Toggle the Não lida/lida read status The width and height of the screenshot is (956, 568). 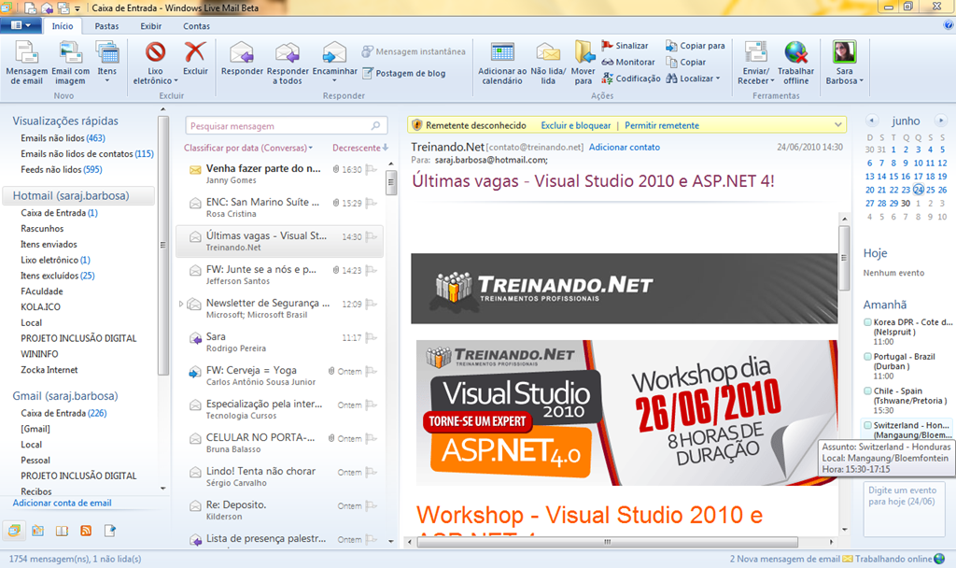pyautogui.click(x=548, y=52)
